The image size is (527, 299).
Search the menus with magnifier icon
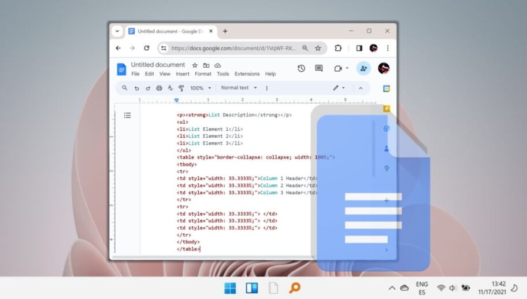coord(125,88)
